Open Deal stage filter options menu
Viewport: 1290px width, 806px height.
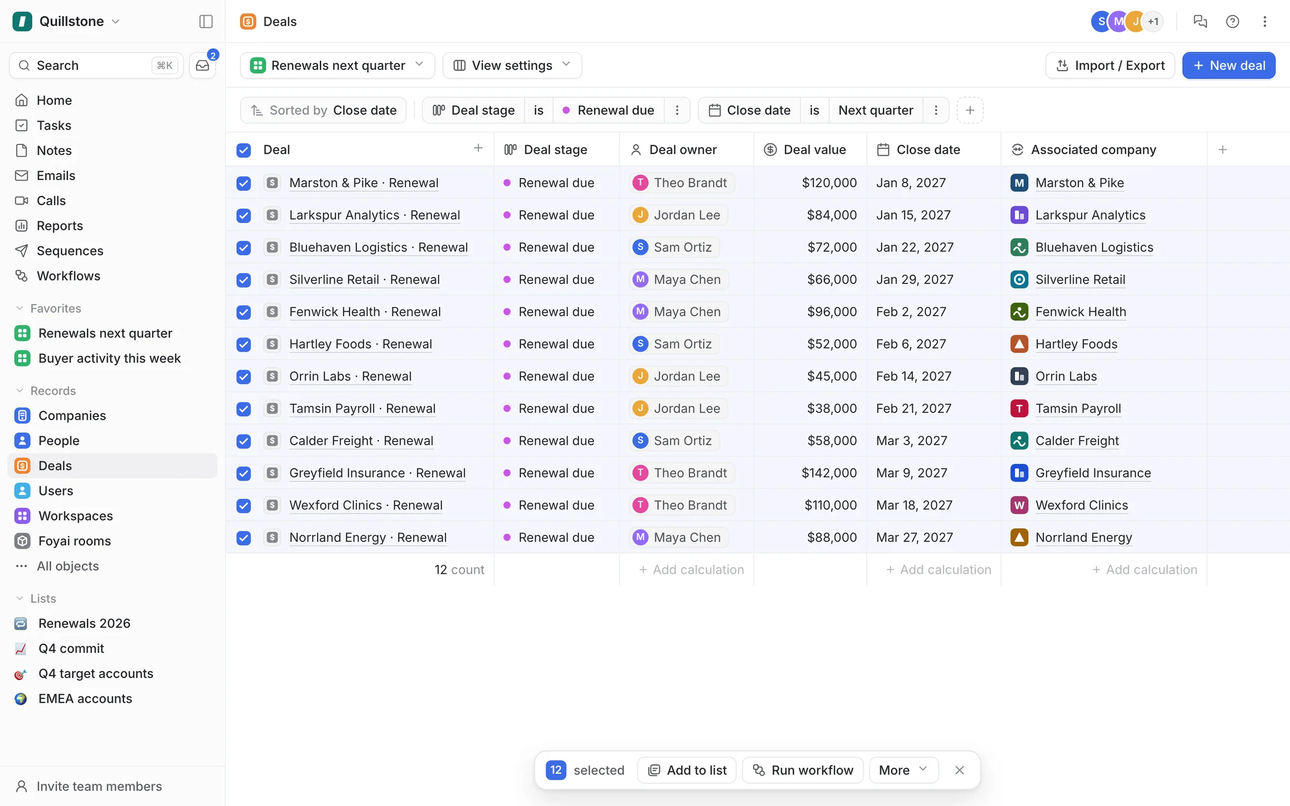click(x=677, y=110)
